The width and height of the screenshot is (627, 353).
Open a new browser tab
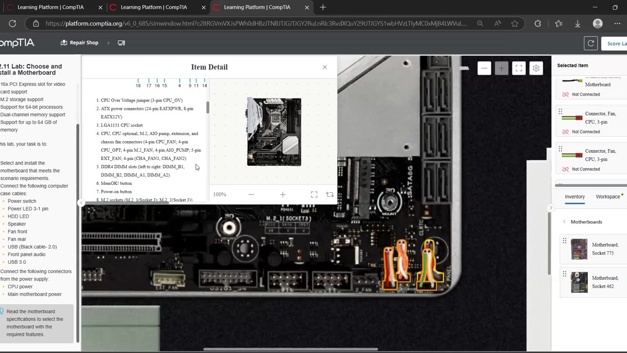323,7
